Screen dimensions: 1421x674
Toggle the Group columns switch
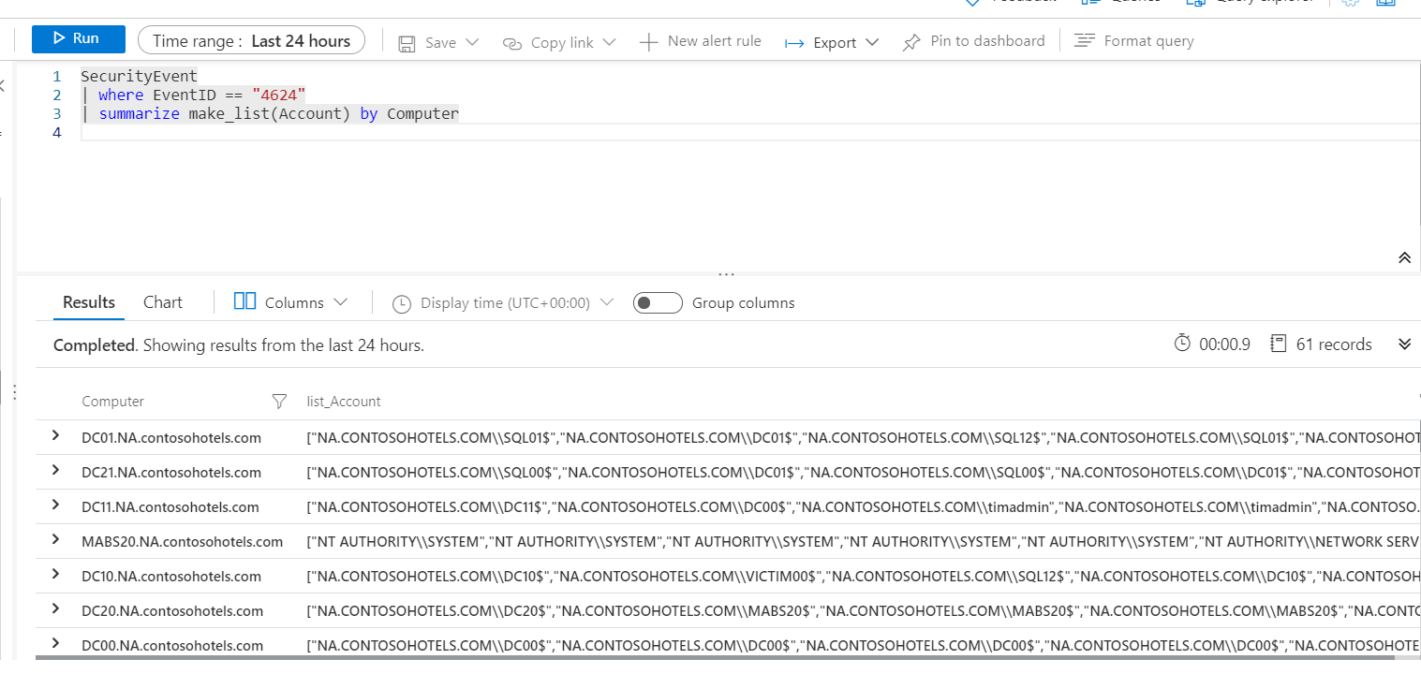pyautogui.click(x=658, y=303)
